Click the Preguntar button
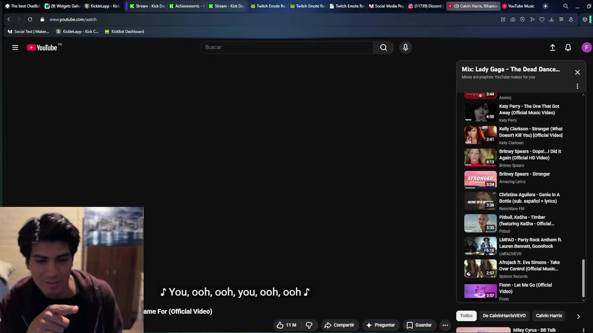The height and width of the screenshot is (333, 593). (x=380, y=325)
